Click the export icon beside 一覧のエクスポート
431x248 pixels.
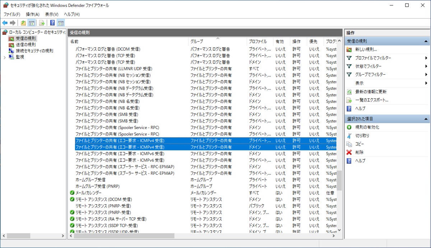click(x=349, y=100)
